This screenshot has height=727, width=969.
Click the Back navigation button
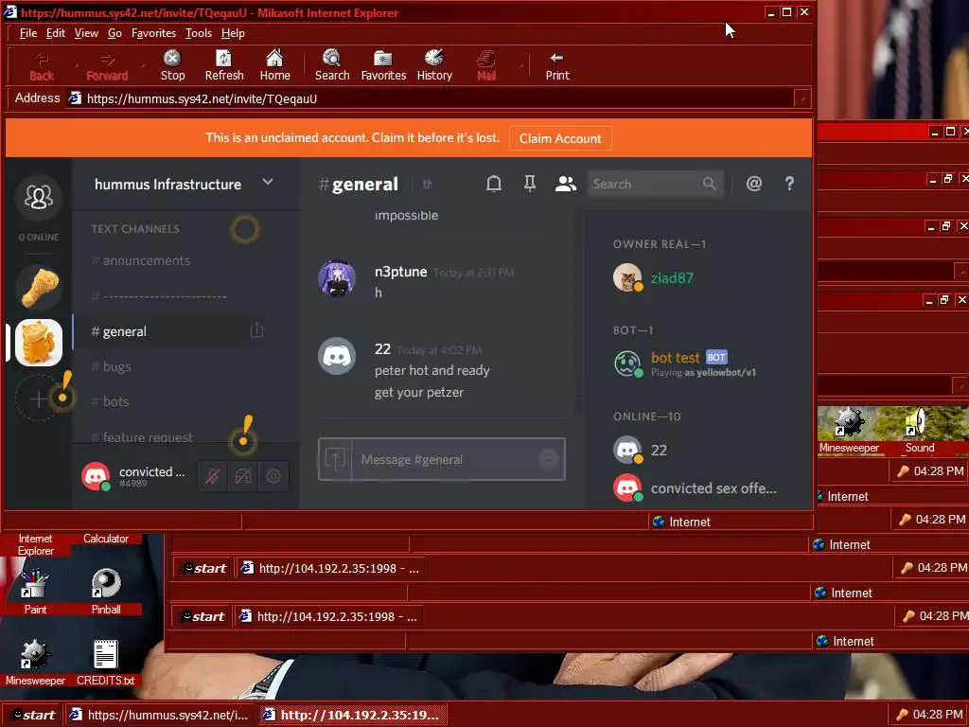tap(42, 65)
